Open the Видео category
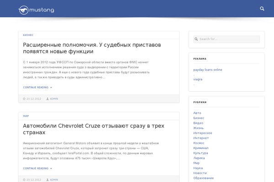Image resolution: width=274 pixels, height=182 pixels. (198, 123)
